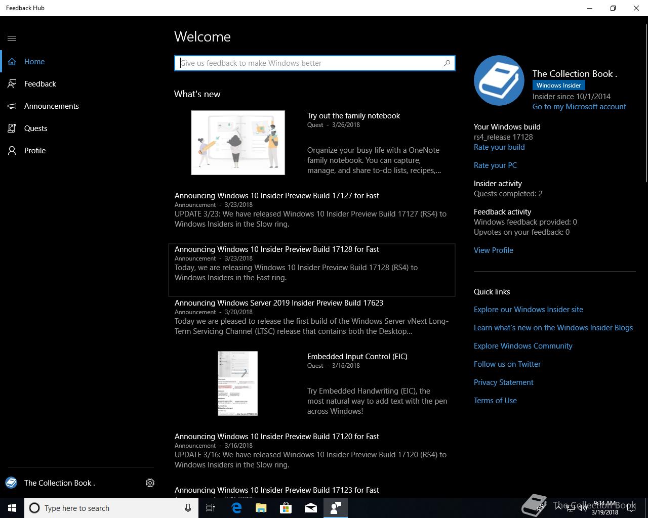Screen dimensions: 648x518
Task: Open the Windows Start menu
Action: 12,508
